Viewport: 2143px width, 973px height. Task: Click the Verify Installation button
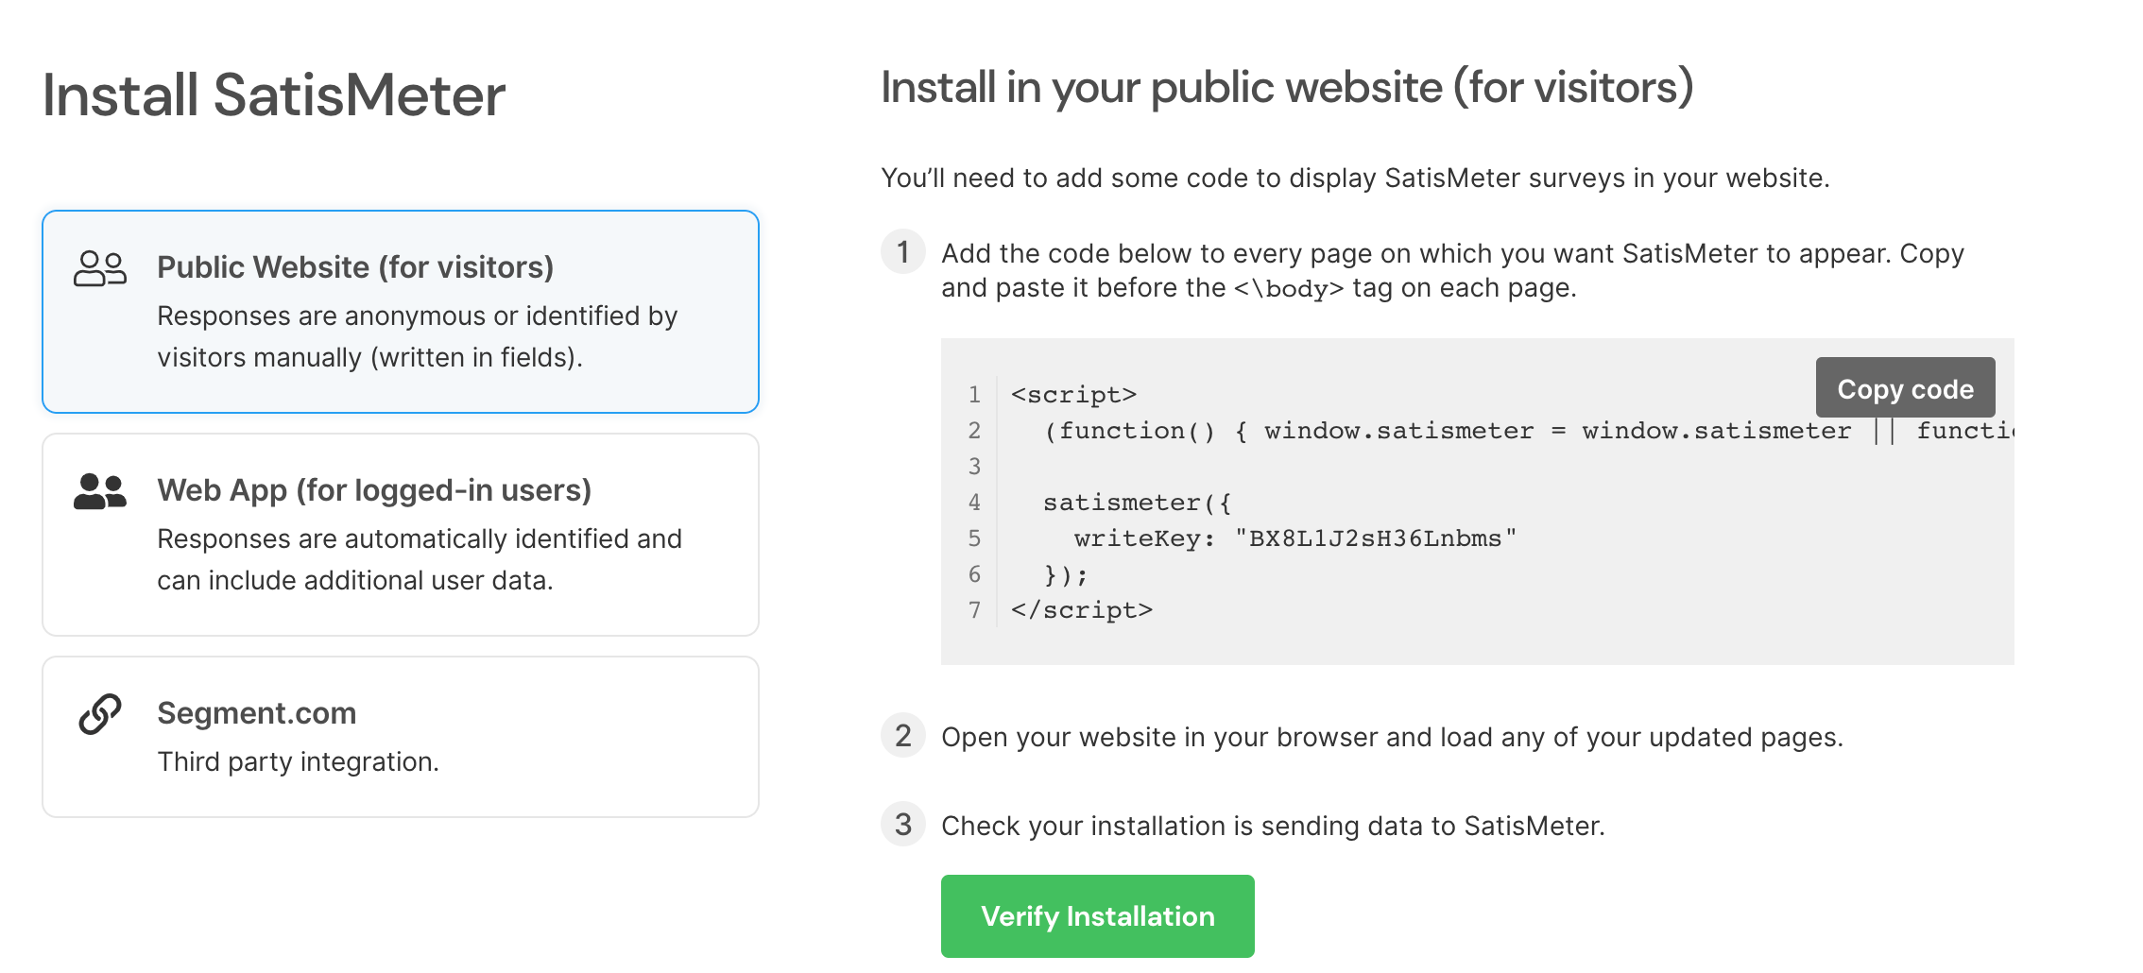pyautogui.click(x=1098, y=916)
